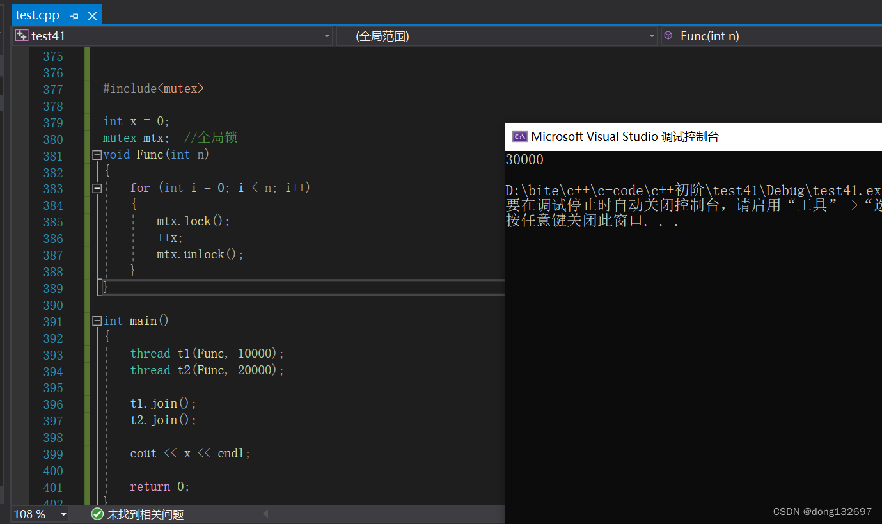Click the cube icon beside Func(int n)
This screenshot has height=524, width=882.
[668, 36]
